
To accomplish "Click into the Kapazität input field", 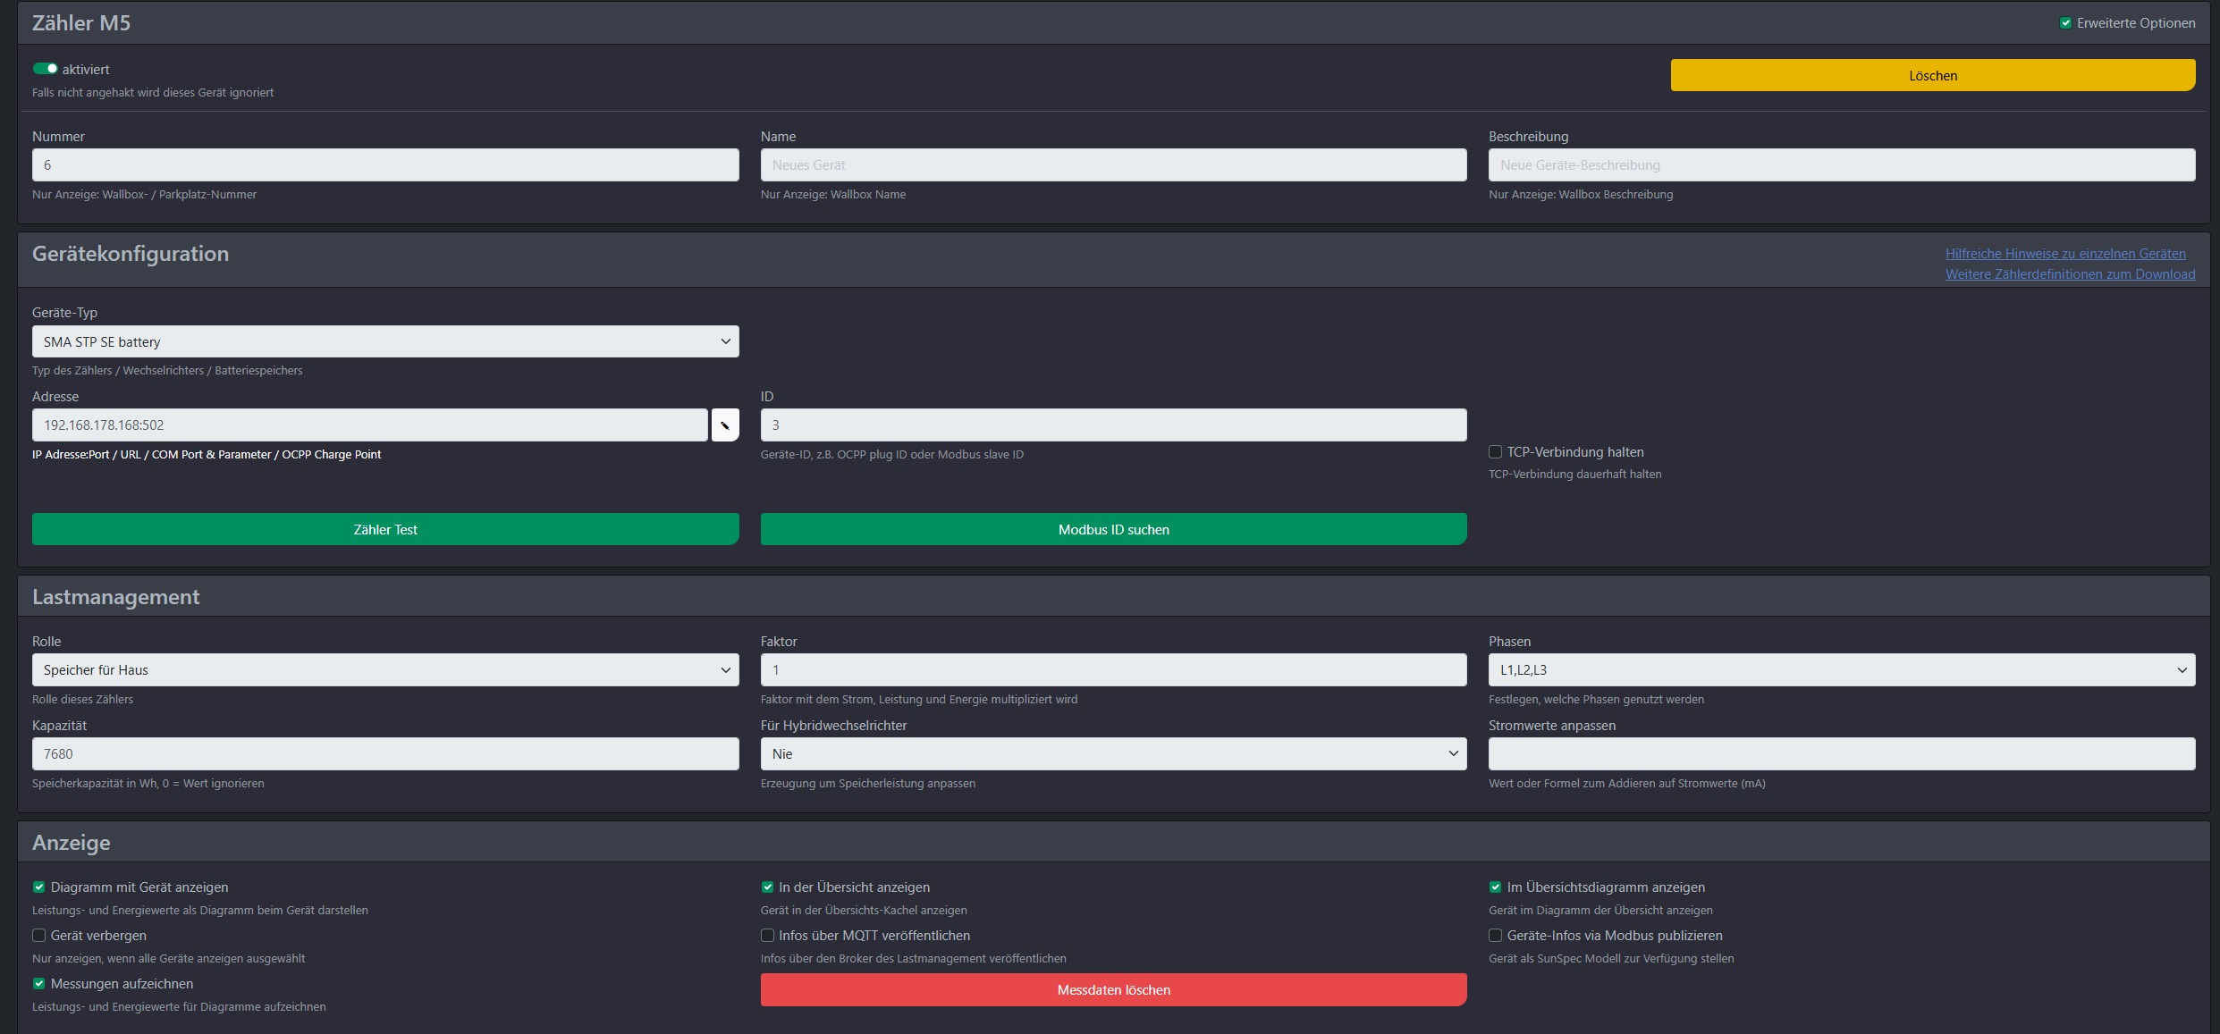I will (385, 754).
